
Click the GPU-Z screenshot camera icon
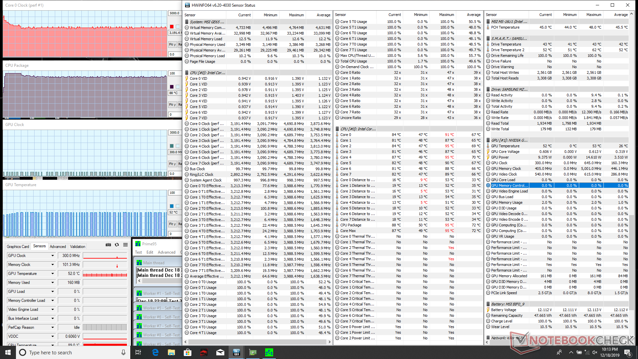tap(108, 245)
